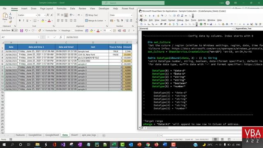The width and height of the screenshot is (263, 148).
Task: Click the Merge & Center button
Action: click(94, 21)
